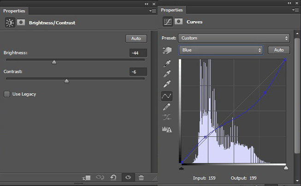Reset to adjustment defaults icon
The width and height of the screenshot is (301, 186).
pos(113,177)
